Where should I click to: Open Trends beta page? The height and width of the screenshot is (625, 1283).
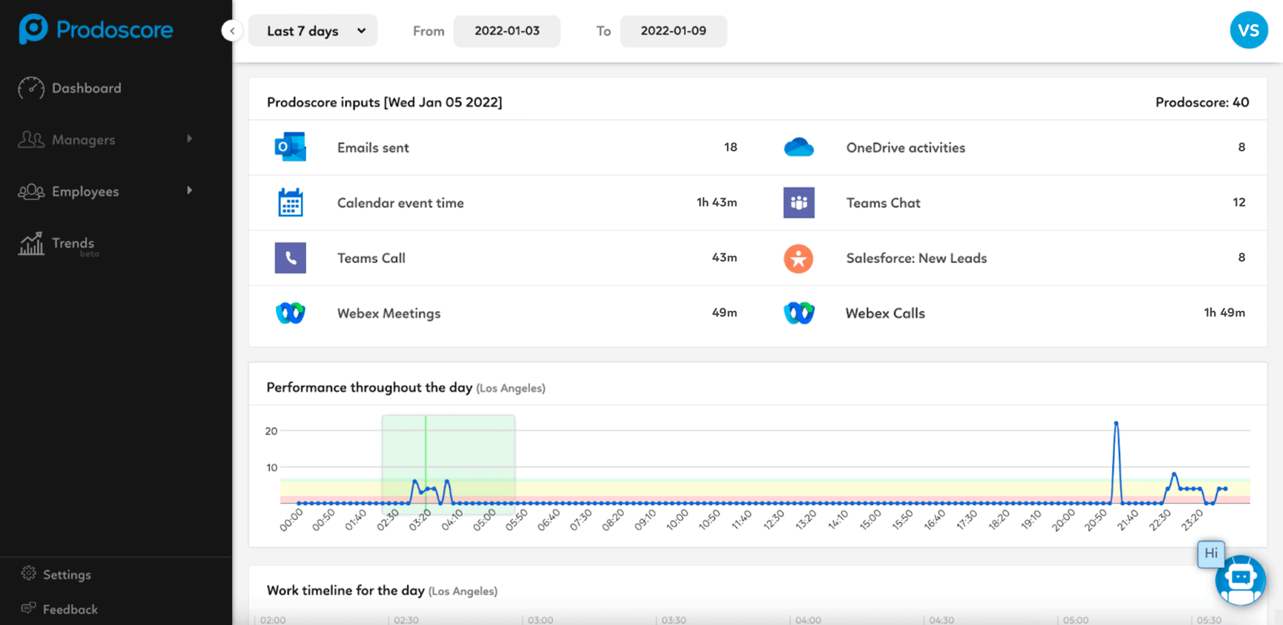[73, 244]
